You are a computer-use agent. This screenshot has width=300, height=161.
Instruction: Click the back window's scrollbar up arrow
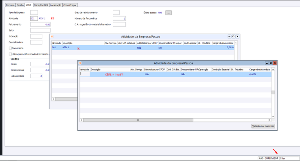click(x=236, y=43)
